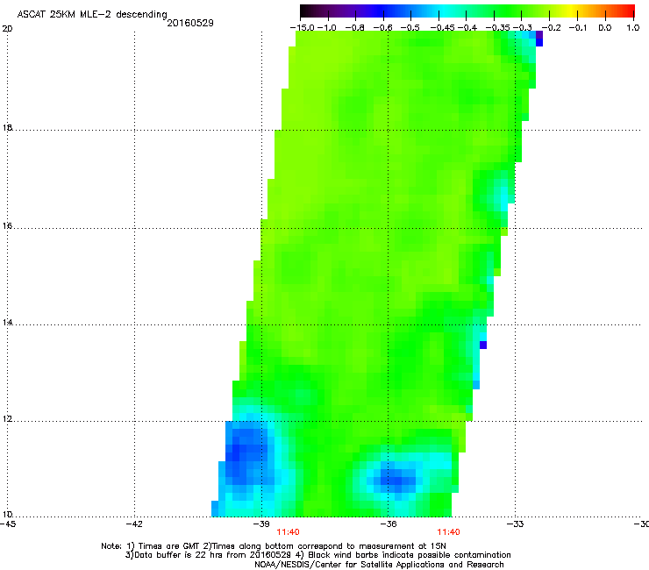The image size is (649, 570).
Task: Click the dark blue pixel near 13.5N
Action: click(x=483, y=345)
